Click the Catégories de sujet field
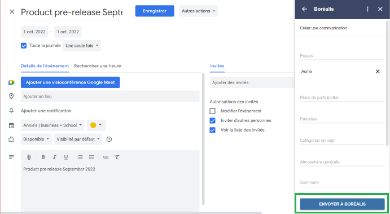Viewport: 390px width, 214px height. [x=342, y=141]
